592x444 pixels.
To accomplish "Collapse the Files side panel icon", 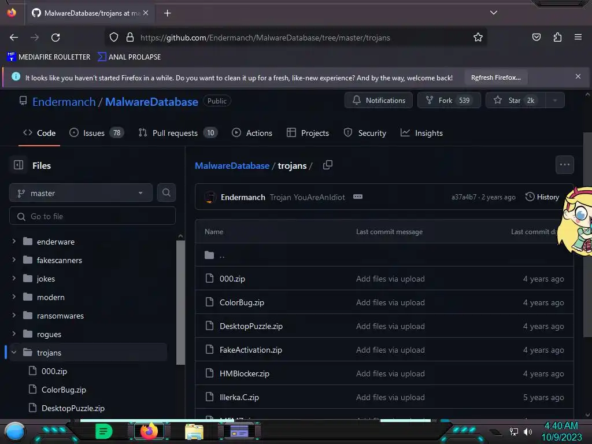I will tap(18, 165).
